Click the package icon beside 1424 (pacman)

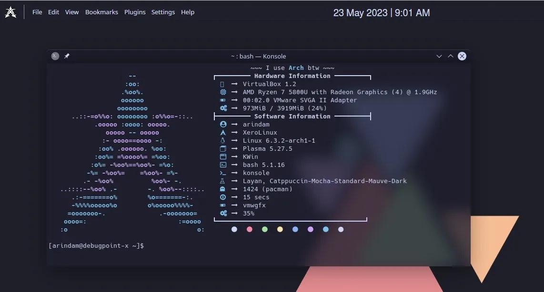pyautogui.click(x=223, y=189)
